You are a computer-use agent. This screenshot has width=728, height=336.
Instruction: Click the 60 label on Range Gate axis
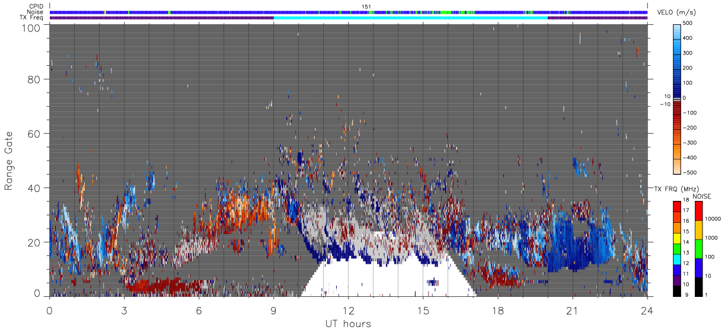(x=34, y=133)
